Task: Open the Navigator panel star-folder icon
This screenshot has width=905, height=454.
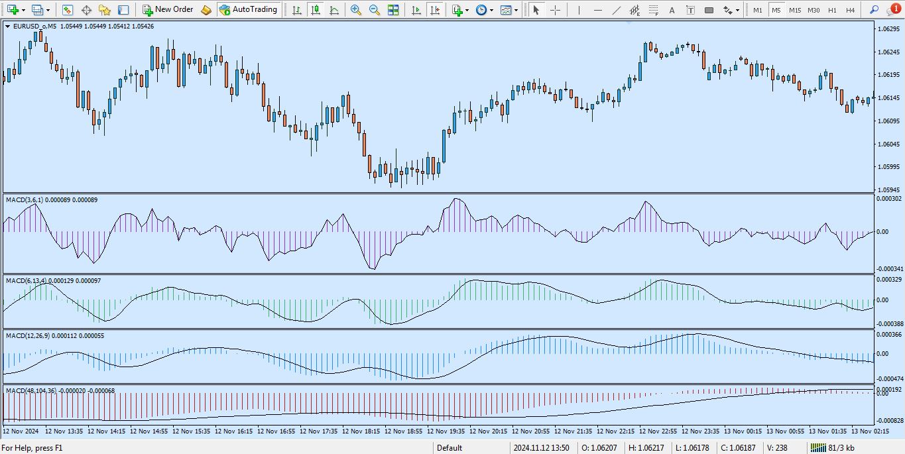Action: pyautogui.click(x=105, y=10)
